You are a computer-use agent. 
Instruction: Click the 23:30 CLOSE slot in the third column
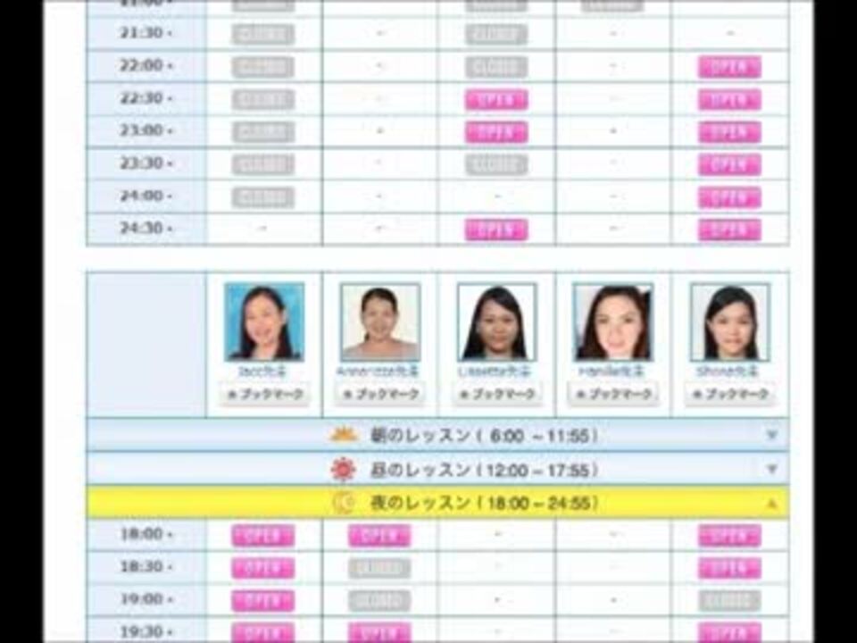496,164
